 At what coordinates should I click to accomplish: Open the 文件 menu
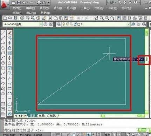pos(17,8)
